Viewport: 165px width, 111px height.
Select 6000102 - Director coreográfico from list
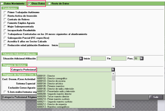pos(52,79)
